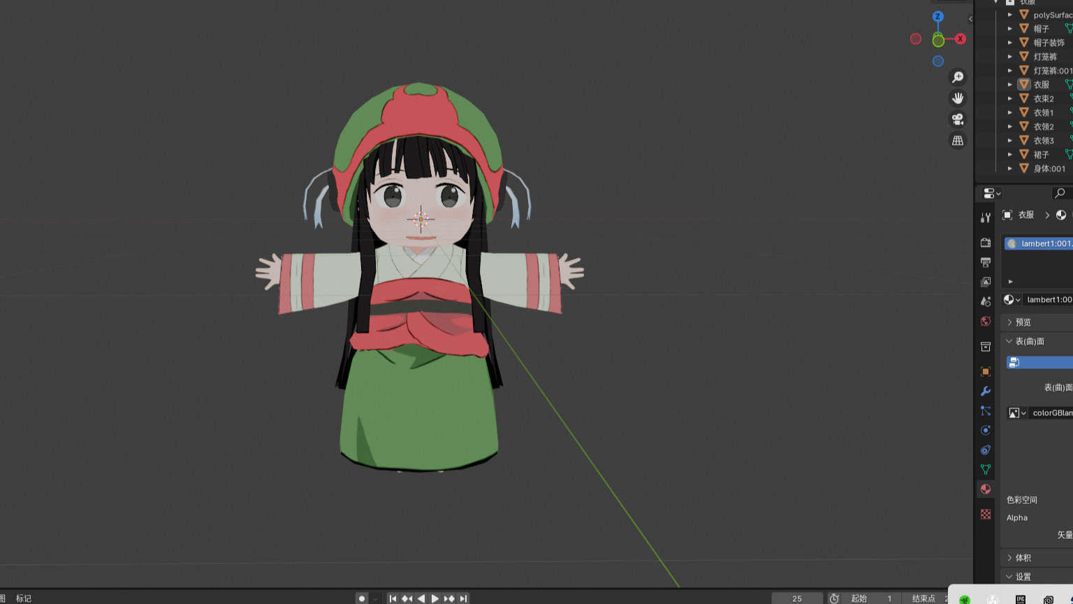Screen dimensions: 1073x604
Task: Expand the 帽子 object in outliner
Action: [x=1010, y=29]
